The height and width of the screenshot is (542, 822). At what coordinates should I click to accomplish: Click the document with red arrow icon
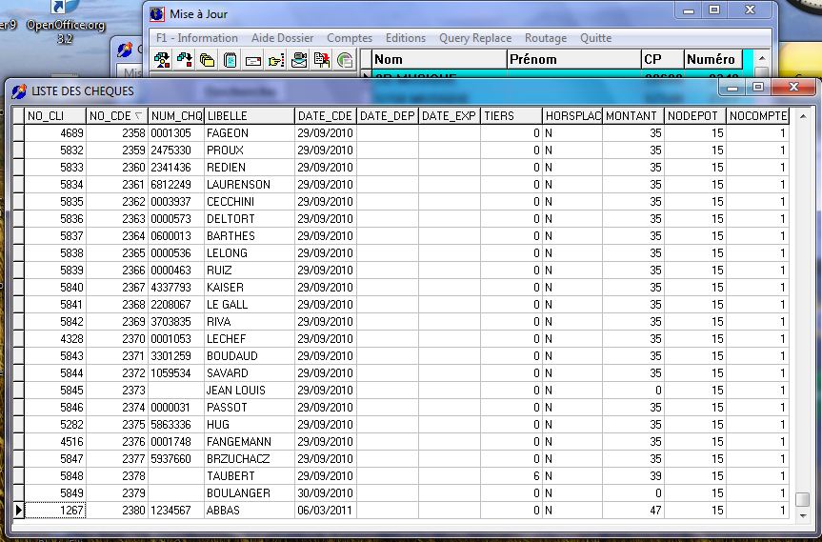pos(322,60)
